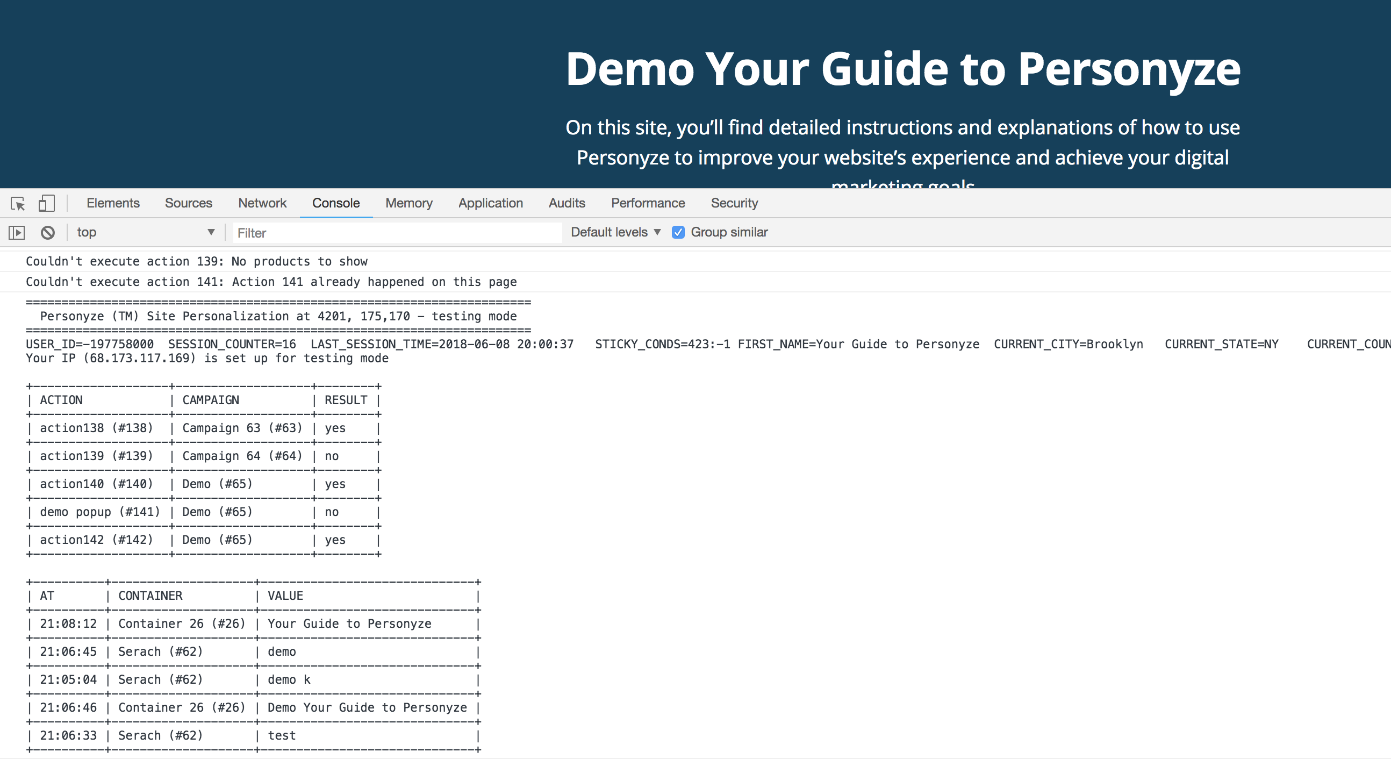Click 'Demo Your Guide to Personyze' value cell

tap(367, 708)
